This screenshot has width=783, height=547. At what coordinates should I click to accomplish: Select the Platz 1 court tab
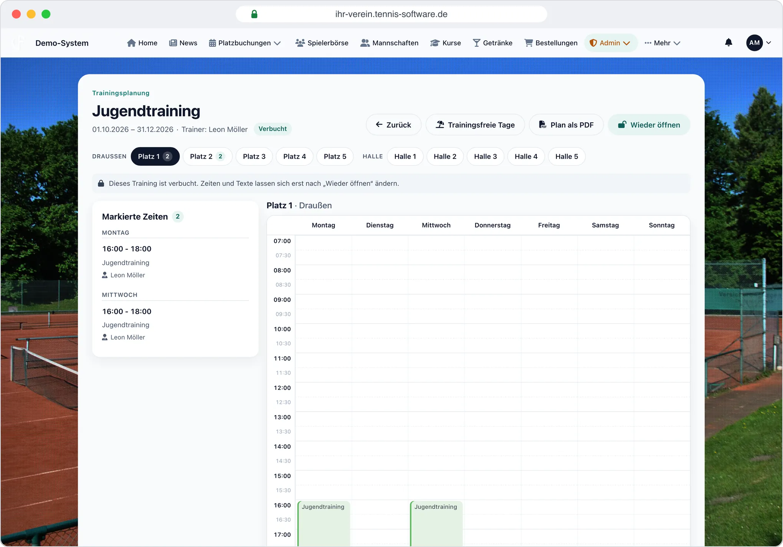155,156
